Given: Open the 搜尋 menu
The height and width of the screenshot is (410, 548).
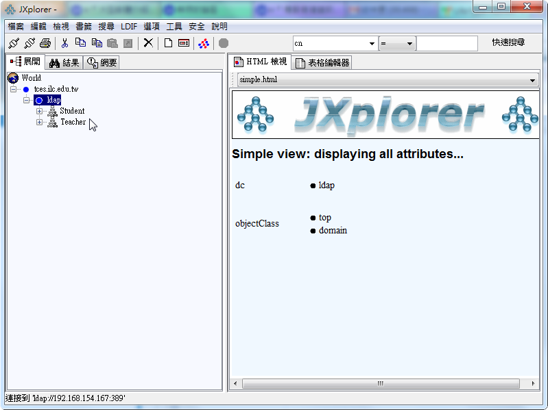Looking at the screenshot, I should (106, 27).
